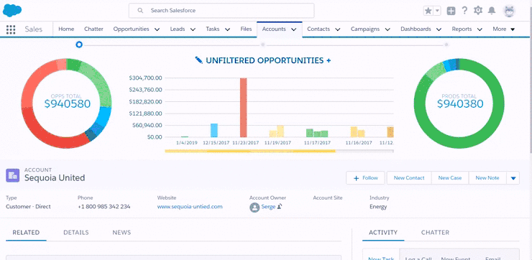Open the App Launcher grid icon
Viewport: 532px width, 260px height.
(11, 29)
